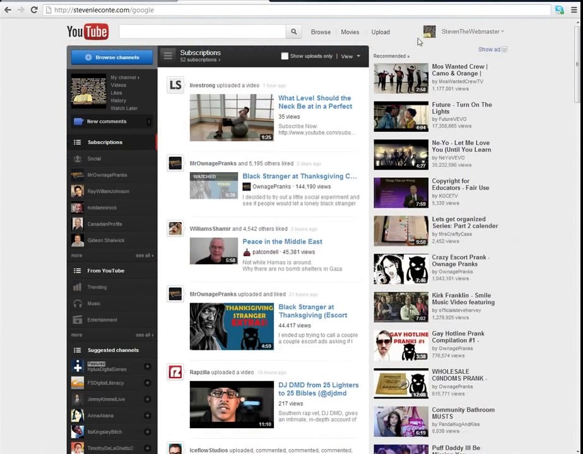Reload the page with refresh icon
This screenshot has height=454, width=583.
pyautogui.click(x=34, y=9)
